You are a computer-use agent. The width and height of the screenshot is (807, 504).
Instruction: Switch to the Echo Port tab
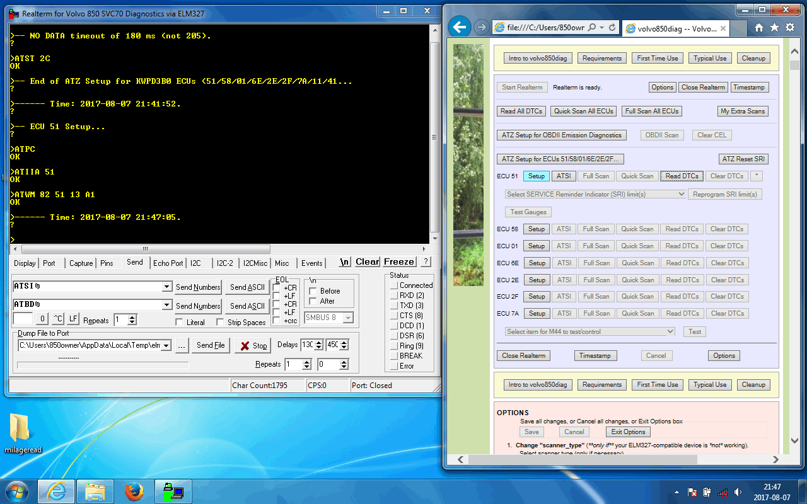pos(168,263)
